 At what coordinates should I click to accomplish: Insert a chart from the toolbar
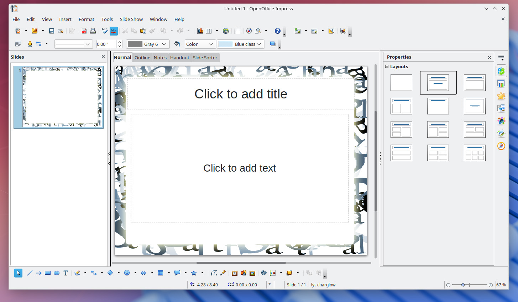[200, 31]
